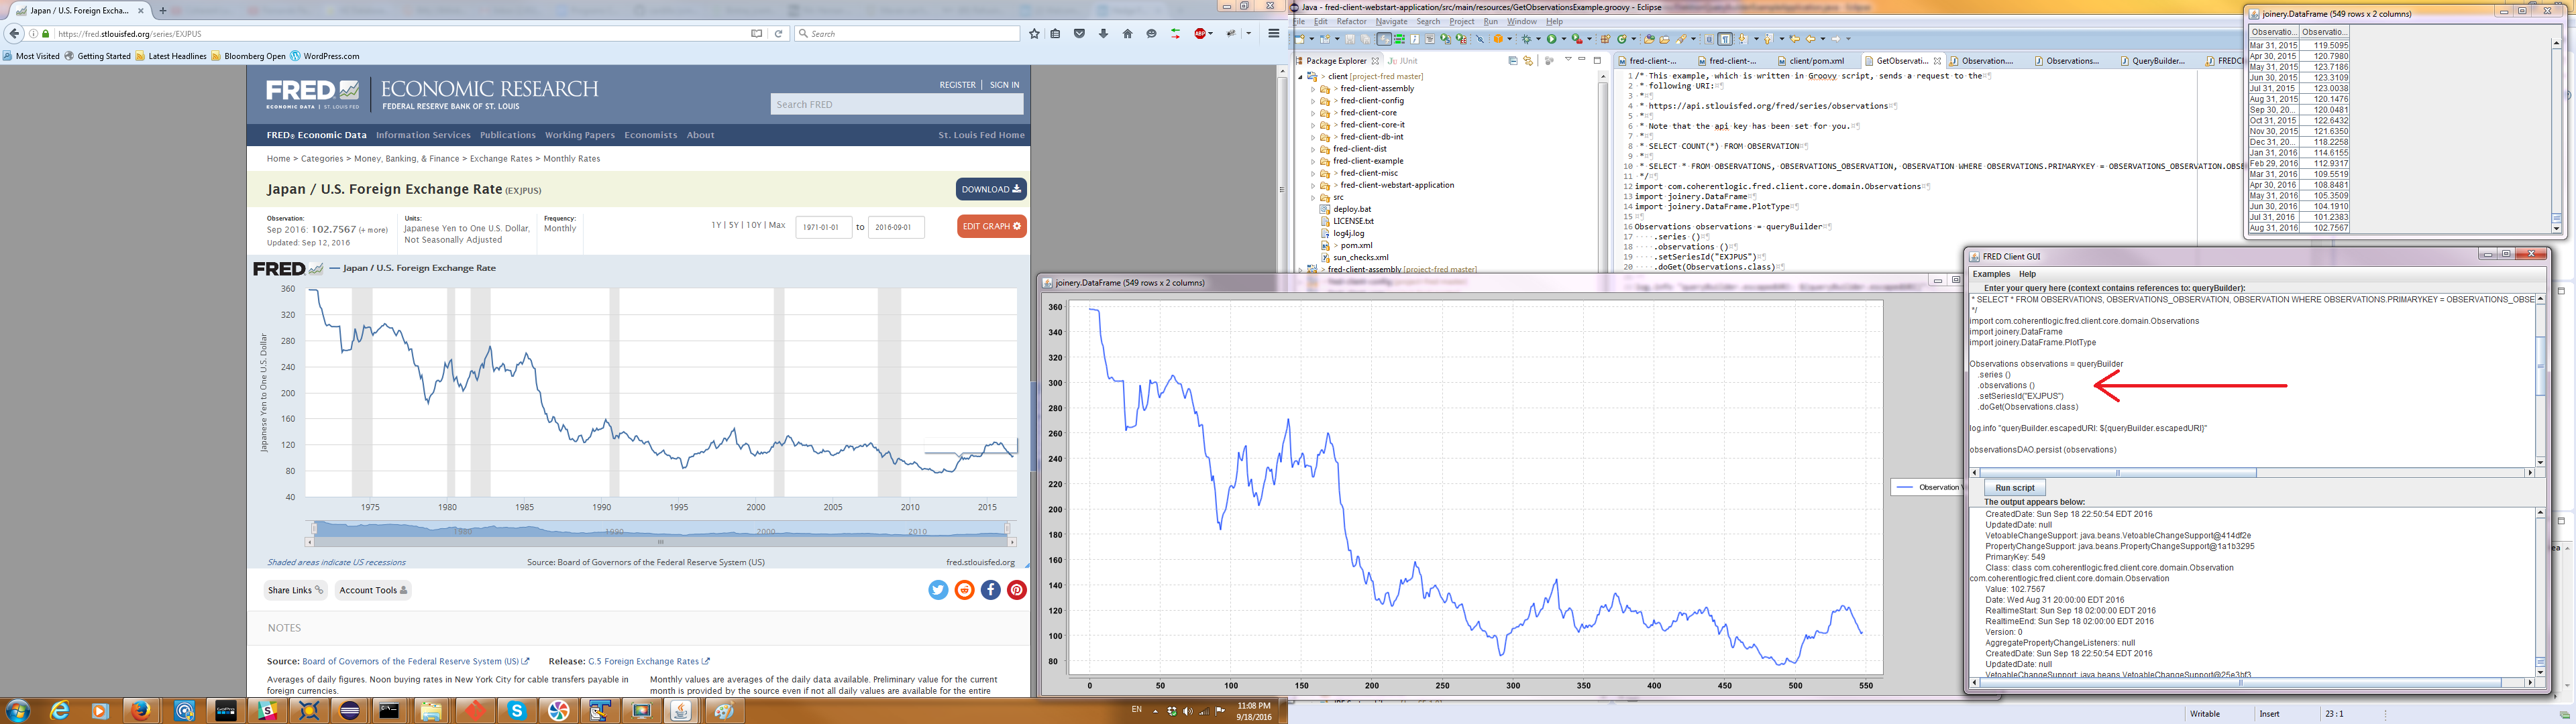Bookmark this page with the star icon
Image resolution: width=2576 pixels, height=724 pixels.
[x=1034, y=33]
